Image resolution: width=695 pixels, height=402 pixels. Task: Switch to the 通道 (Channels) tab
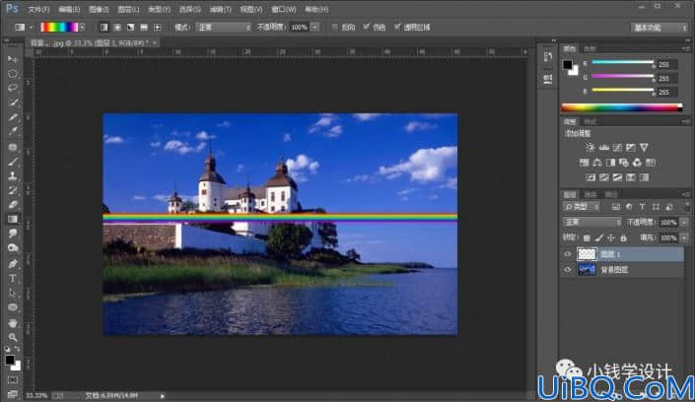tap(591, 194)
